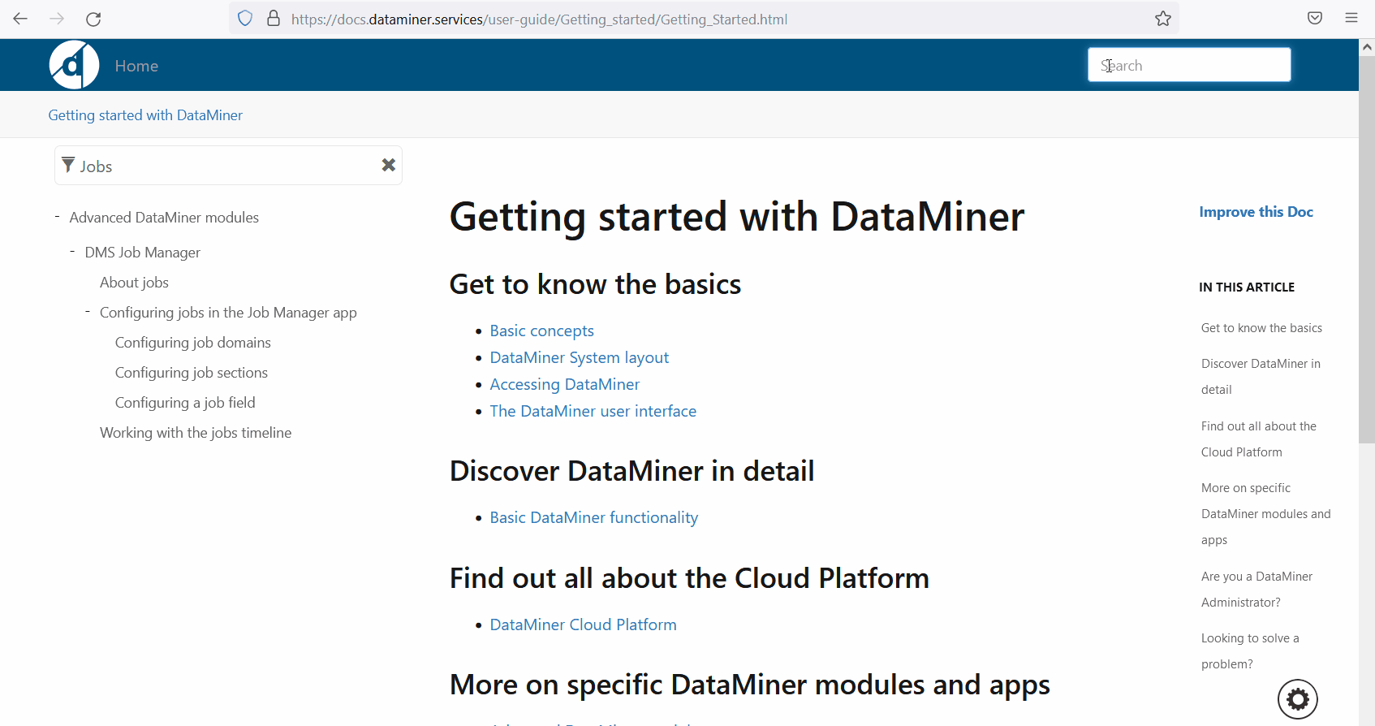The image size is (1375, 726).
Task: Jump to Get to know the basics section
Action: pos(1261,328)
